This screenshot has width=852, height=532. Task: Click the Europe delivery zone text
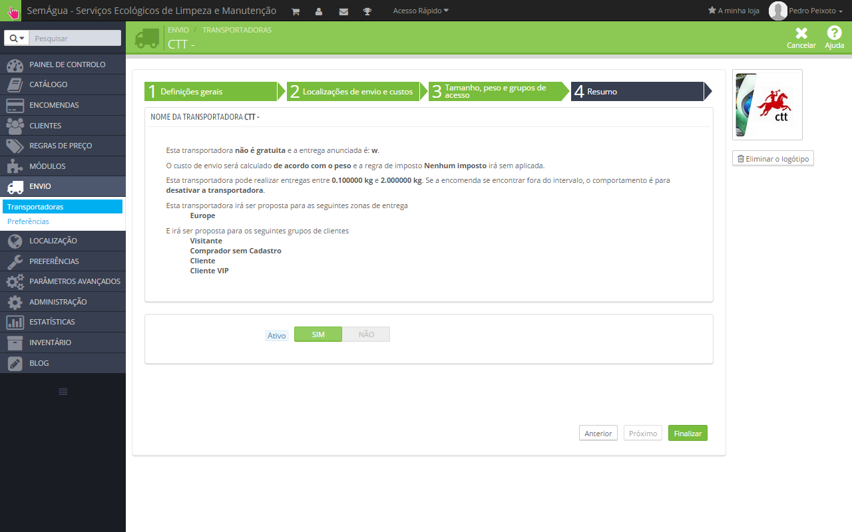[202, 215]
